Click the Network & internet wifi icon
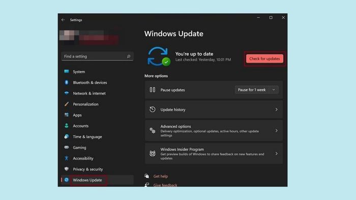 [67, 93]
